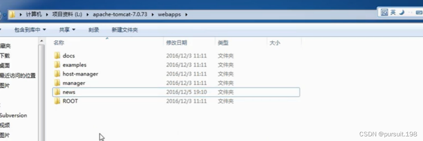The width and height of the screenshot is (423, 141).
Task: Open 下载 in the navigation pane
Action: pos(5,56)
